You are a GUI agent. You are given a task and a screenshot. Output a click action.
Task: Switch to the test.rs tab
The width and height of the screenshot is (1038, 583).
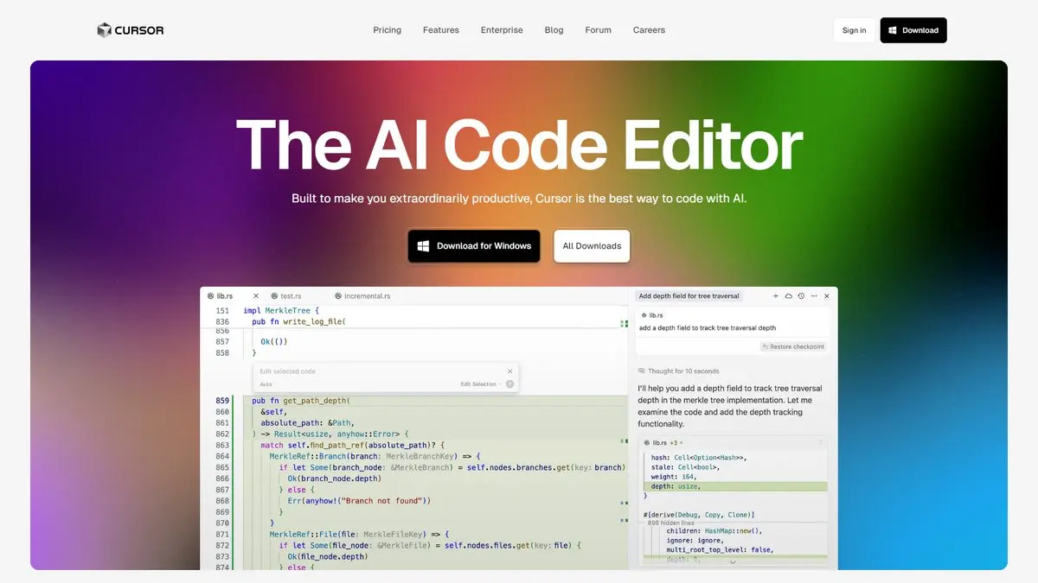pos(291,296)
